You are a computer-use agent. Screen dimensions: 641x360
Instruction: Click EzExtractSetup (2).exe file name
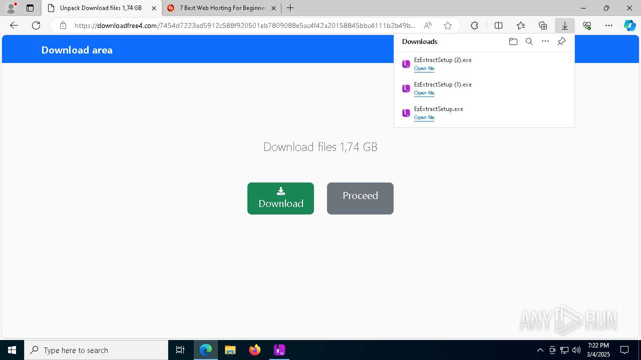(443, 60)
